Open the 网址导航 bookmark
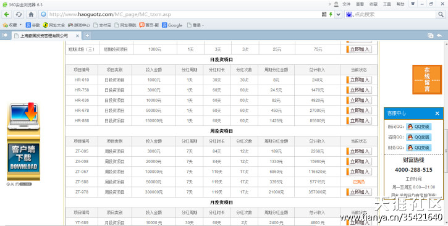The image size is (448, 226). [x=125, y=25]
